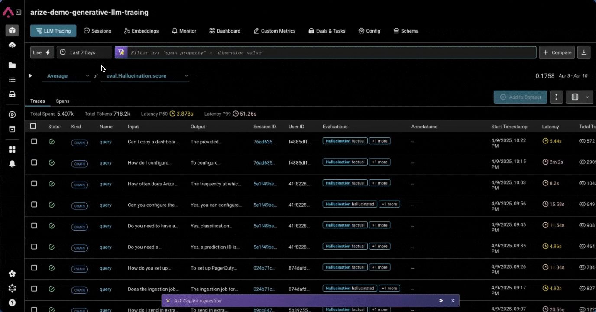Open the eval.Hallucination.score metric dropdown

pos(145,76)
